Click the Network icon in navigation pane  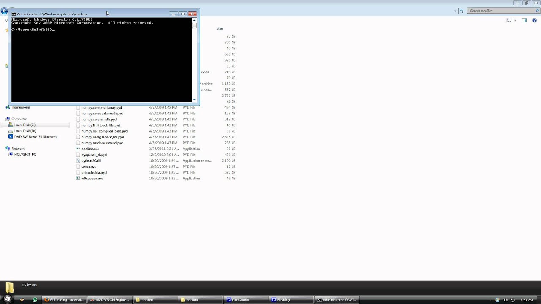8,149
